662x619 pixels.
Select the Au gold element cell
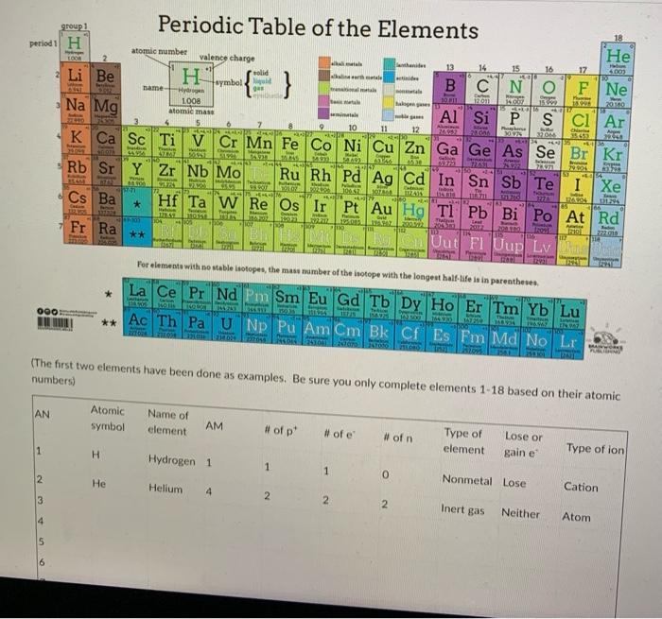tap(382, 212)
